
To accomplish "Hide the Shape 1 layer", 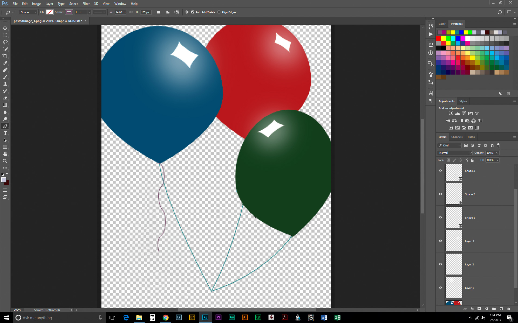I will (x=440, y=217).
